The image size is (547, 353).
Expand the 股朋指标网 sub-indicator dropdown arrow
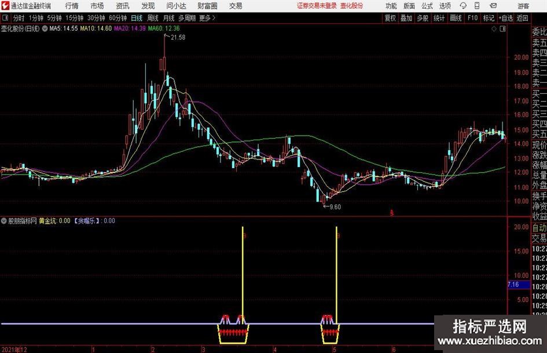(x=4, y=221)
